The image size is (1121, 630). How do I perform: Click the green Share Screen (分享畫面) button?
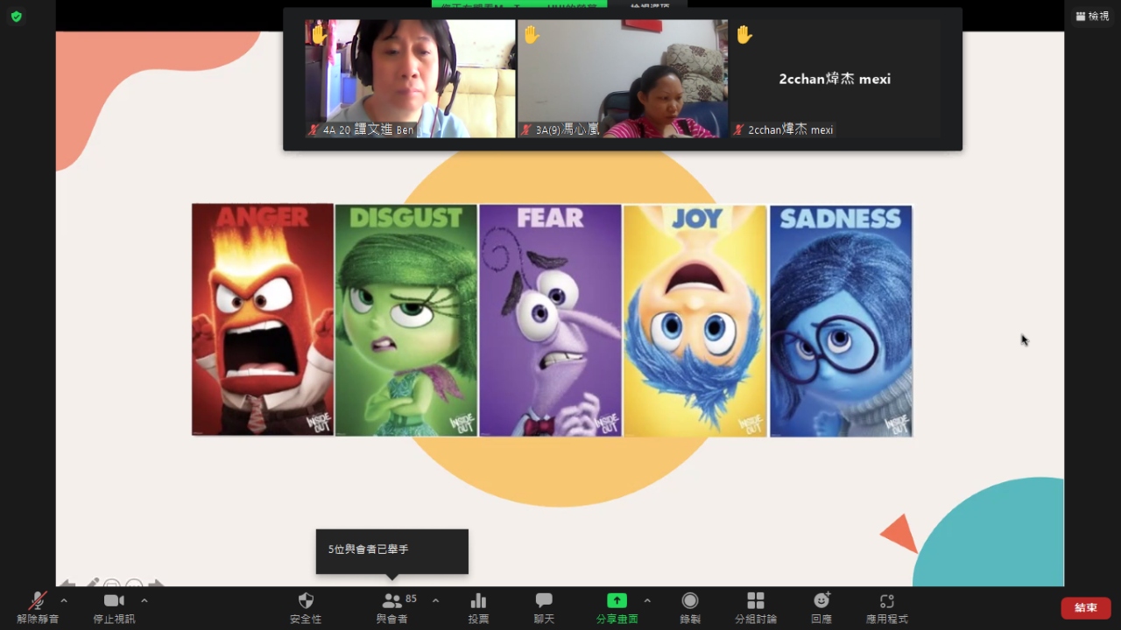617,606
